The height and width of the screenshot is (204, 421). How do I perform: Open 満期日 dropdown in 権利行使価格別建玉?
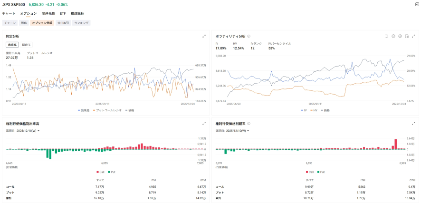(238, 131)
